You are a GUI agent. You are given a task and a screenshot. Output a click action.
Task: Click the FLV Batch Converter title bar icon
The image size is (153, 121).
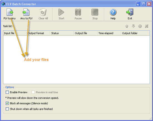[3, 4]
